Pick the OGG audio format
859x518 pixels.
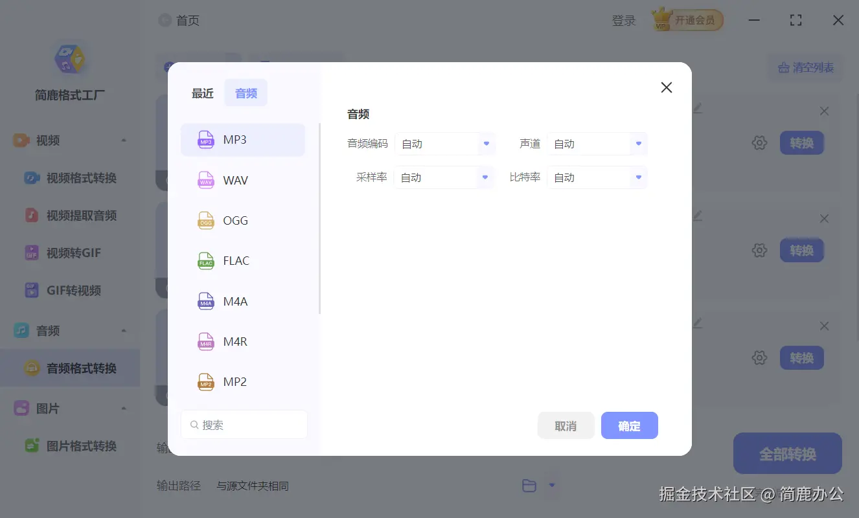point(243,220)
